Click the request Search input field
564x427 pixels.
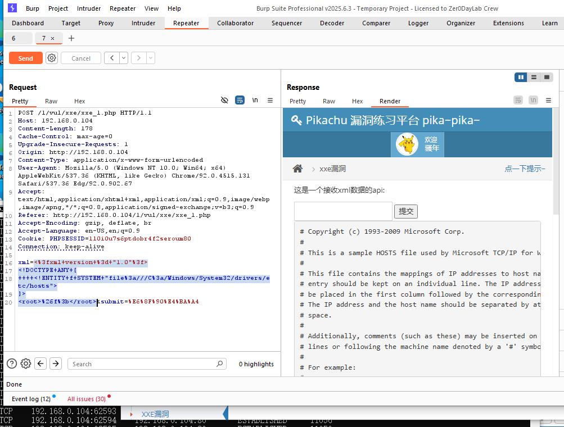click(147, 364)
